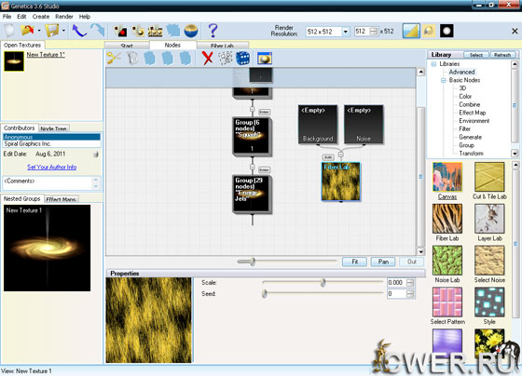This screenshot has width=522, height=376.
Task: Redo with the light blue forward arrow
Action: (x=97, y=31)
